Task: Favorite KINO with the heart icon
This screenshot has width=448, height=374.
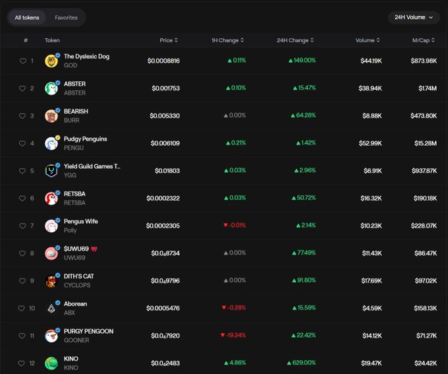Action: point(22,363)
